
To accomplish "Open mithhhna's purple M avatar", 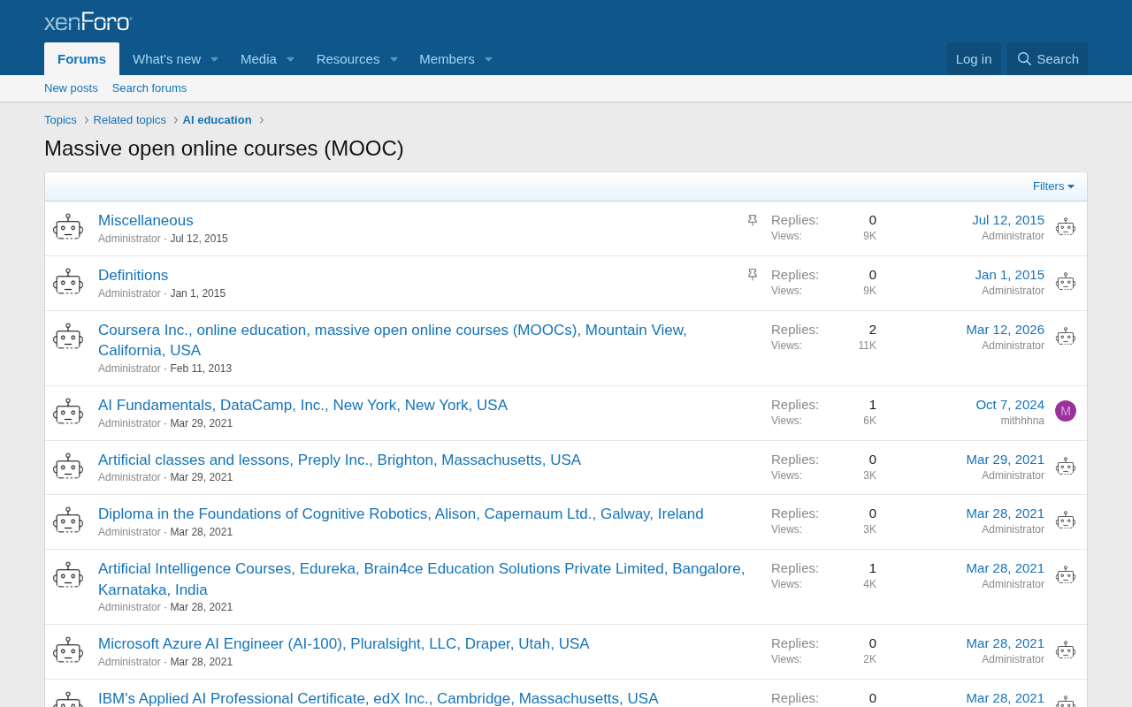I will pos(1066,411).
